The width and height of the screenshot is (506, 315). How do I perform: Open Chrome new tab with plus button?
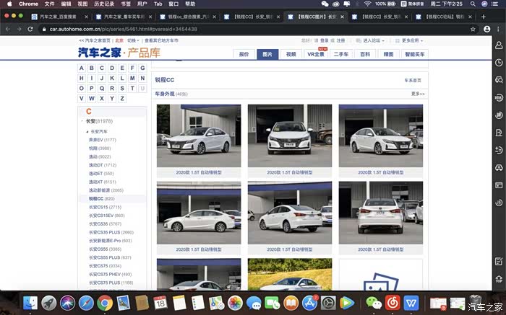click(x=484, y=16)
